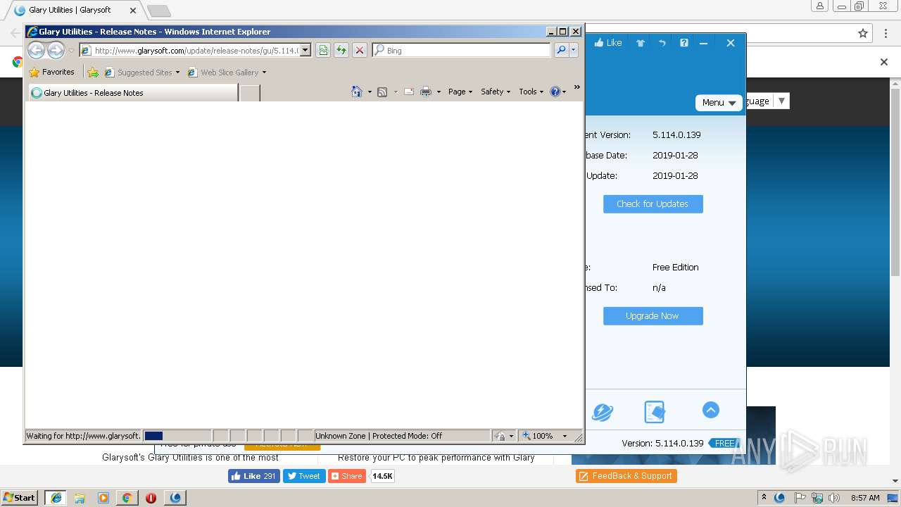Open Suggested Sites dropdown
Image resolution: width=901 pixels, height=507 pixels.
click(141, 72)
